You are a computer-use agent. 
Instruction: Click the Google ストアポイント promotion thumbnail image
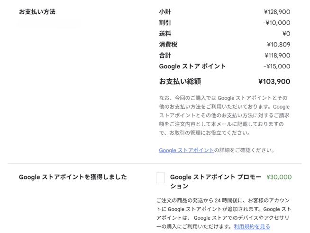pyautogui.click(x=160, y=177)
